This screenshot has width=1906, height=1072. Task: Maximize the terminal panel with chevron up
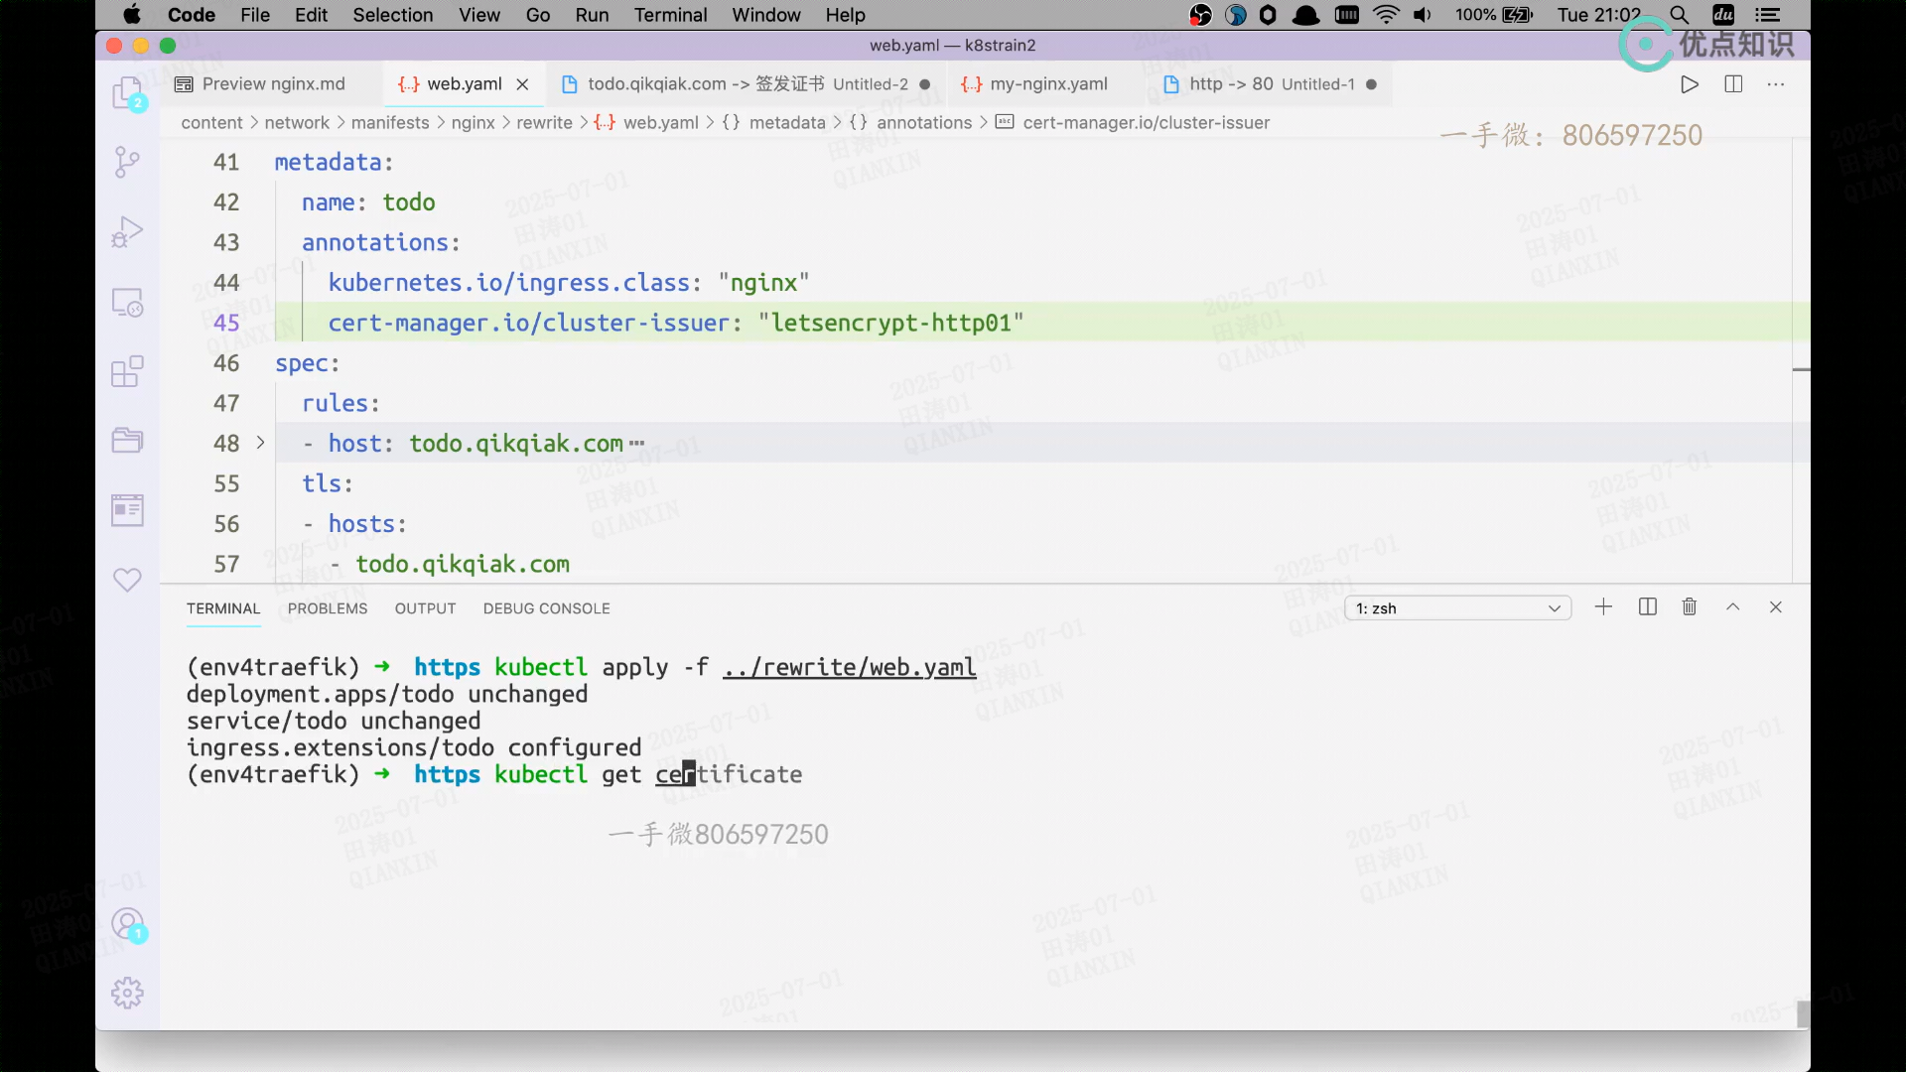(1733, 607)
